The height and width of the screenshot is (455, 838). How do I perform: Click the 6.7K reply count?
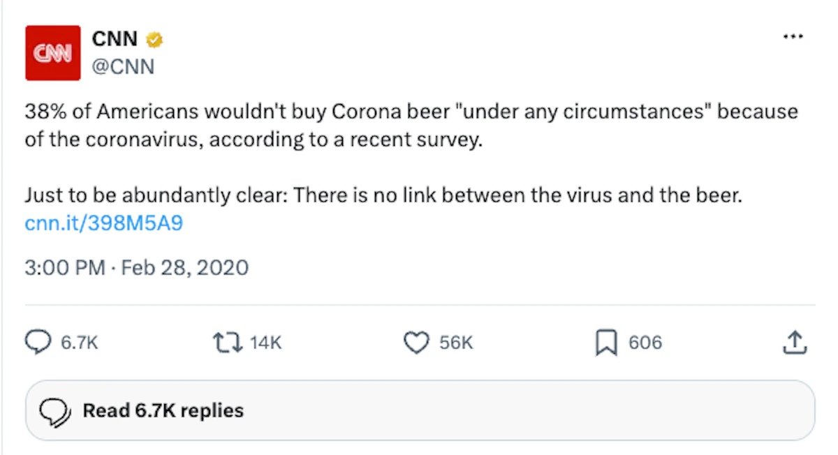(x=80, y=343)
